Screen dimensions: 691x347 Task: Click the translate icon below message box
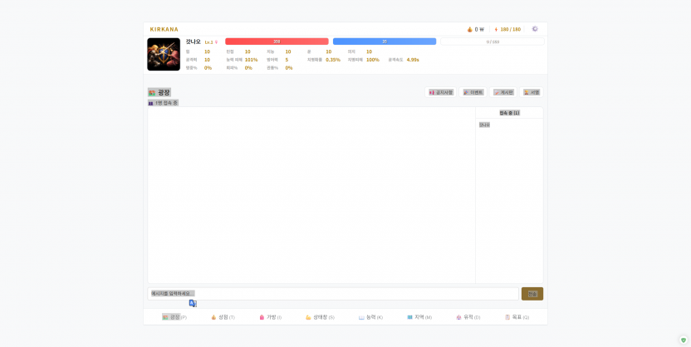coord(193,303)
